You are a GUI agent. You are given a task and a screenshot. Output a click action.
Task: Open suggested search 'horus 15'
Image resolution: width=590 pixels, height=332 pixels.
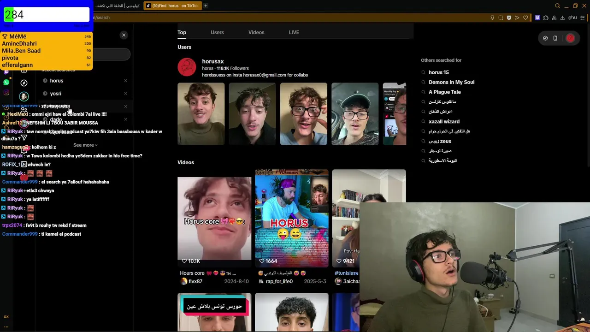point(438,72)
